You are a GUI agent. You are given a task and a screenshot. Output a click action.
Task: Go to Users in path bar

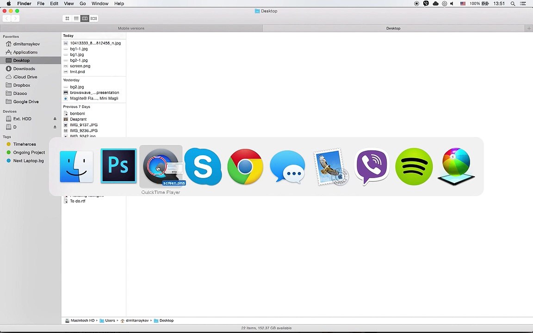[107, 321]
